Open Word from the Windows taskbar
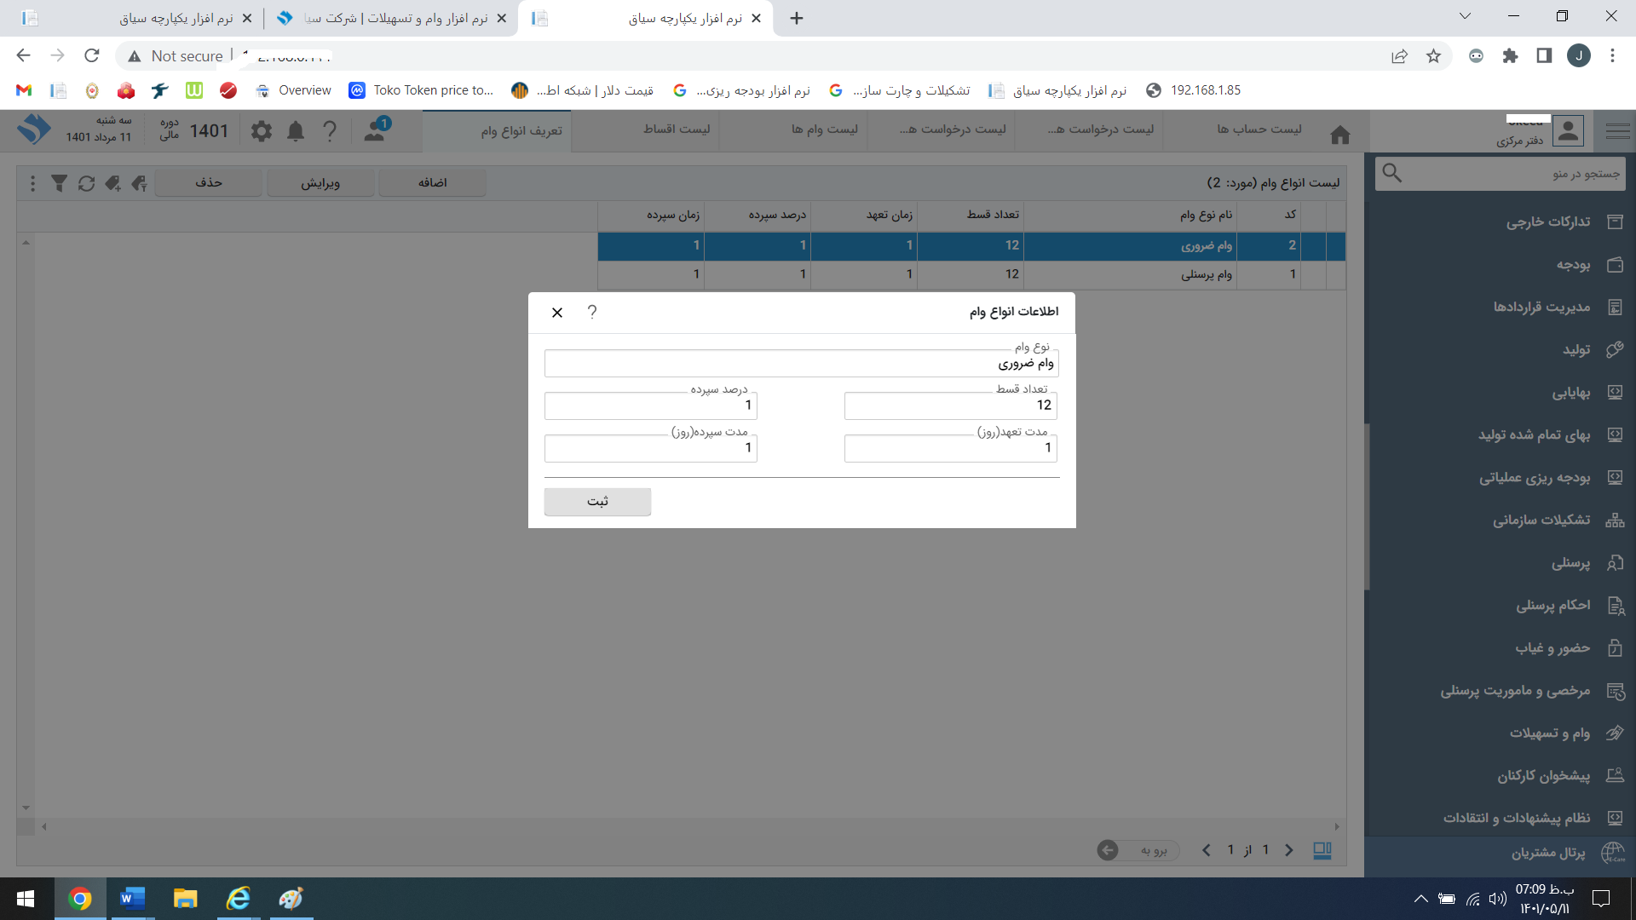Image resolution: width=1636 pixels, height=920 pixels. coord(132,899)
